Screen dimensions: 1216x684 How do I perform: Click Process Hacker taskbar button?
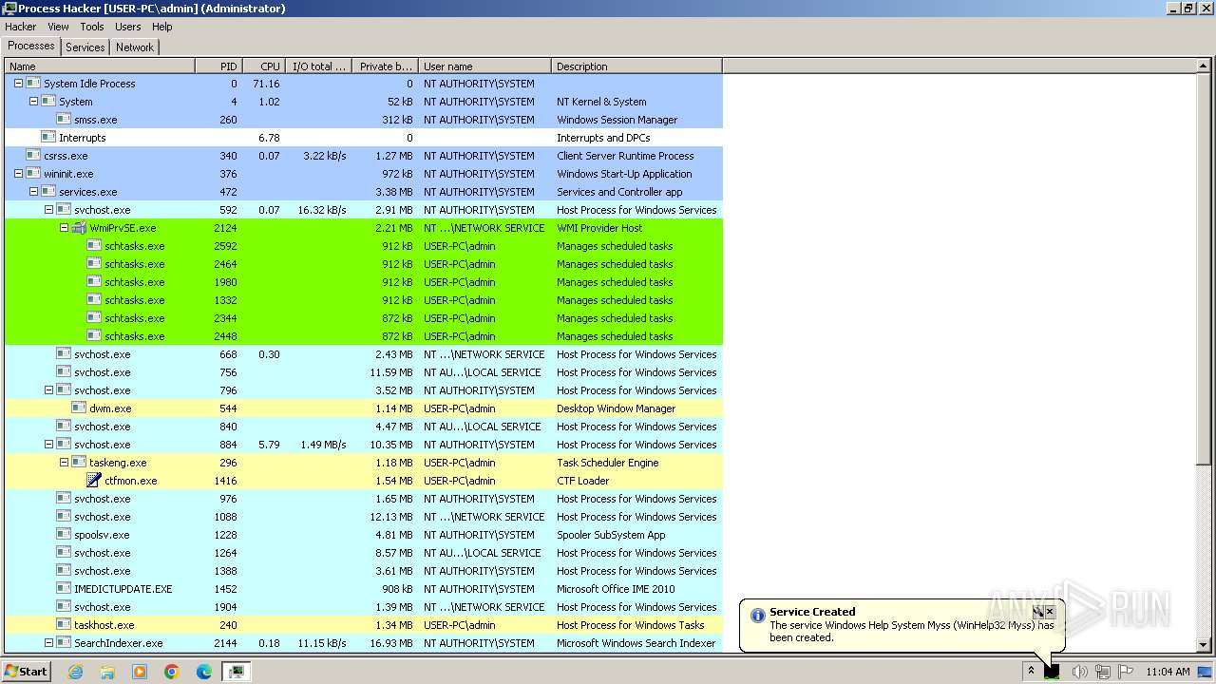point(236,672)
